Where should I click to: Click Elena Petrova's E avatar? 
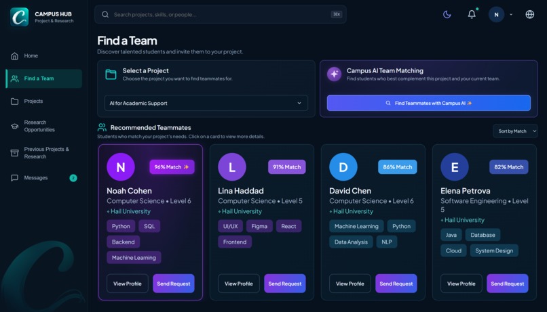click(x=455, y=167)
